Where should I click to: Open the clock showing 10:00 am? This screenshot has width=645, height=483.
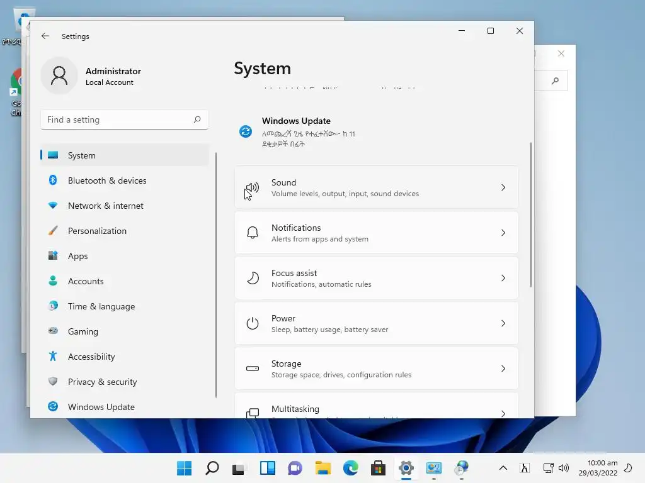click(598, 468)
